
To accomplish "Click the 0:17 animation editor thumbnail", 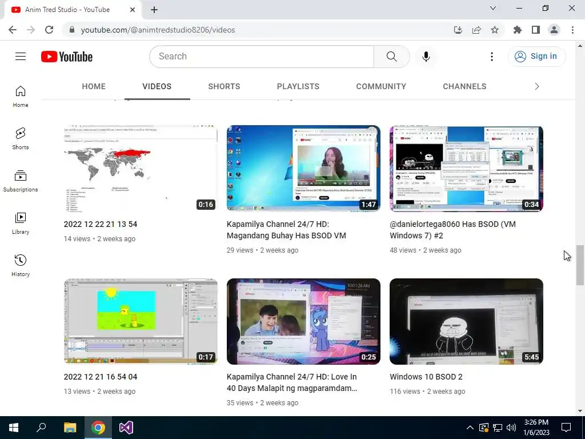I will [x=141, y=321].
